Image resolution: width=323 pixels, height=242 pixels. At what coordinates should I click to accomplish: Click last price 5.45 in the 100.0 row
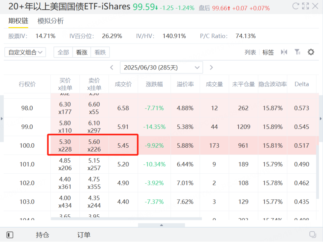pyautogui.click(x=123, y=145)
